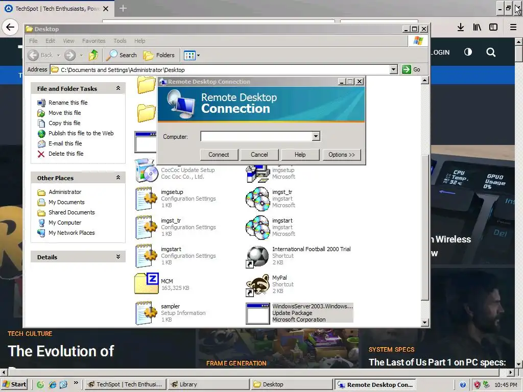Select sampler Setup Information file icon
This screenshot has width=523, height=392.
147,313
